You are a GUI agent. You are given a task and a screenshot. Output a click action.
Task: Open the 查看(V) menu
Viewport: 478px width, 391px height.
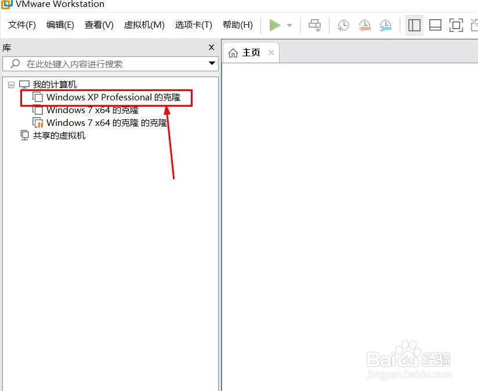tap(99, 25)
